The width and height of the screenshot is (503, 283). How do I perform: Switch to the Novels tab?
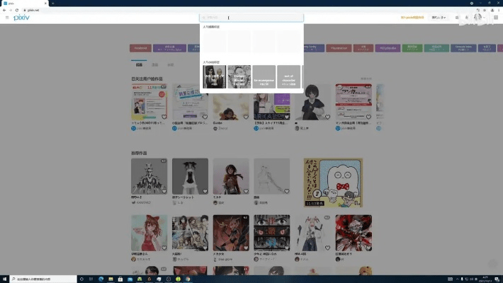click(170, 64)
